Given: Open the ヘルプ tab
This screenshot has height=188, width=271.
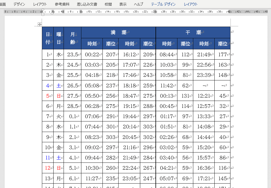Looking at the screenshot, I should (x=139, y=4).
